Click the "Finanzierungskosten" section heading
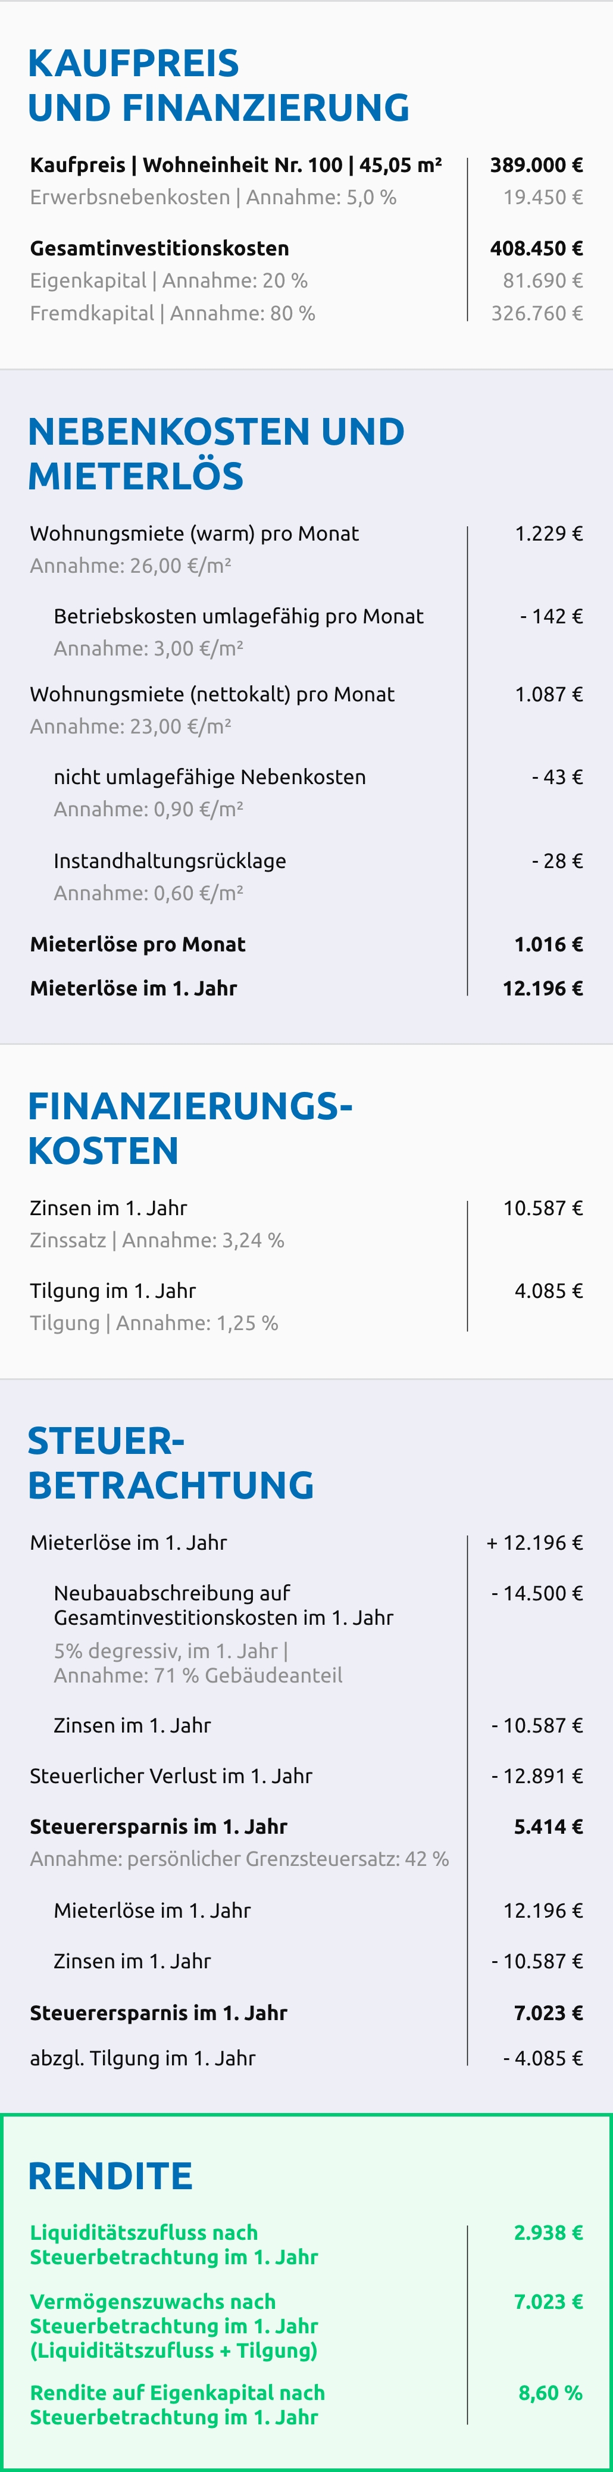This screenshot has width=613, height=2472. [x=190, y=1128]
